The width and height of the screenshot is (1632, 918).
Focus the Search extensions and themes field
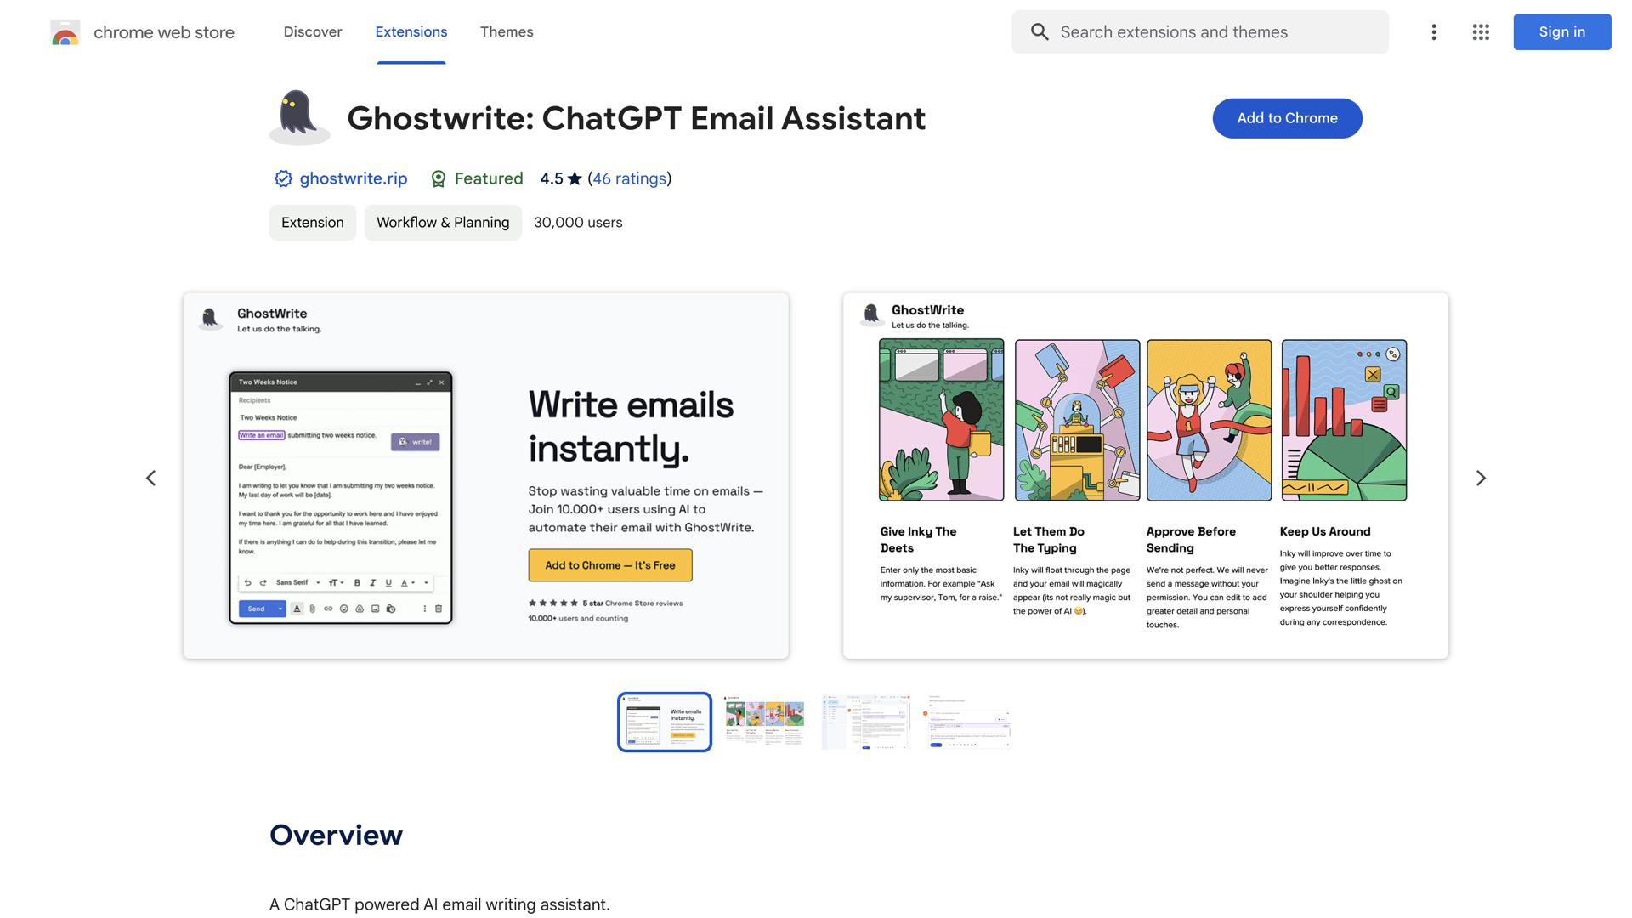tap(1215, 32)
